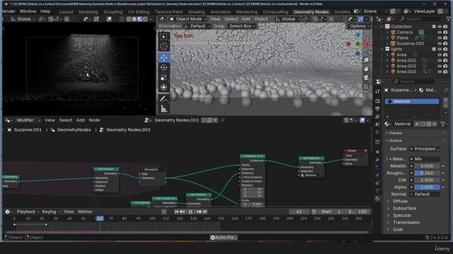Select the Cursor tool in viewport toolbar
Viewport: 453px width, 254px height.
164,47
